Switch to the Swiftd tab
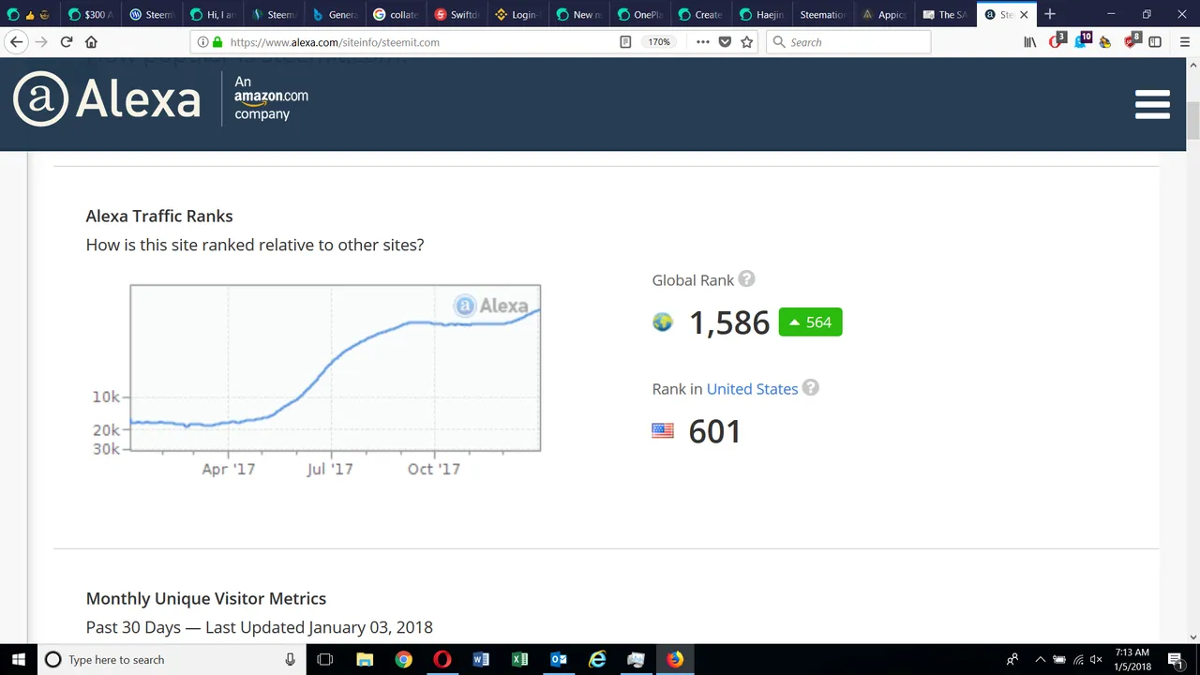The image size is (1200, 675). (x=457, y=14)
